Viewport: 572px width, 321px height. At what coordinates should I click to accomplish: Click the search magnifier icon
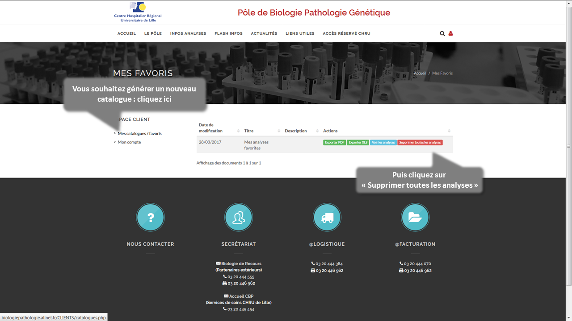442,33
